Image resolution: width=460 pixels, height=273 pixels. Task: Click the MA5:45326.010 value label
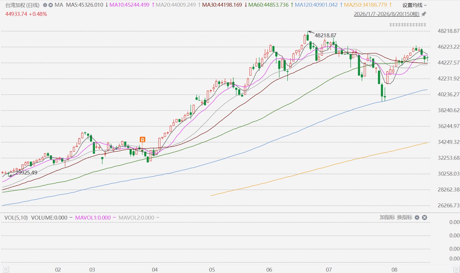click(85, 5)
